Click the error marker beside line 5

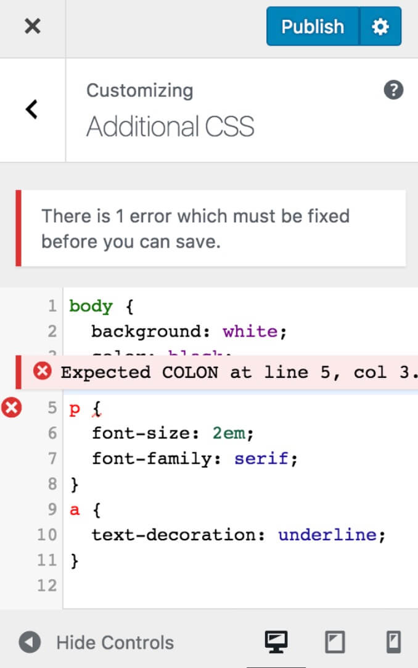pyautogui.click(x=12, y=407)
